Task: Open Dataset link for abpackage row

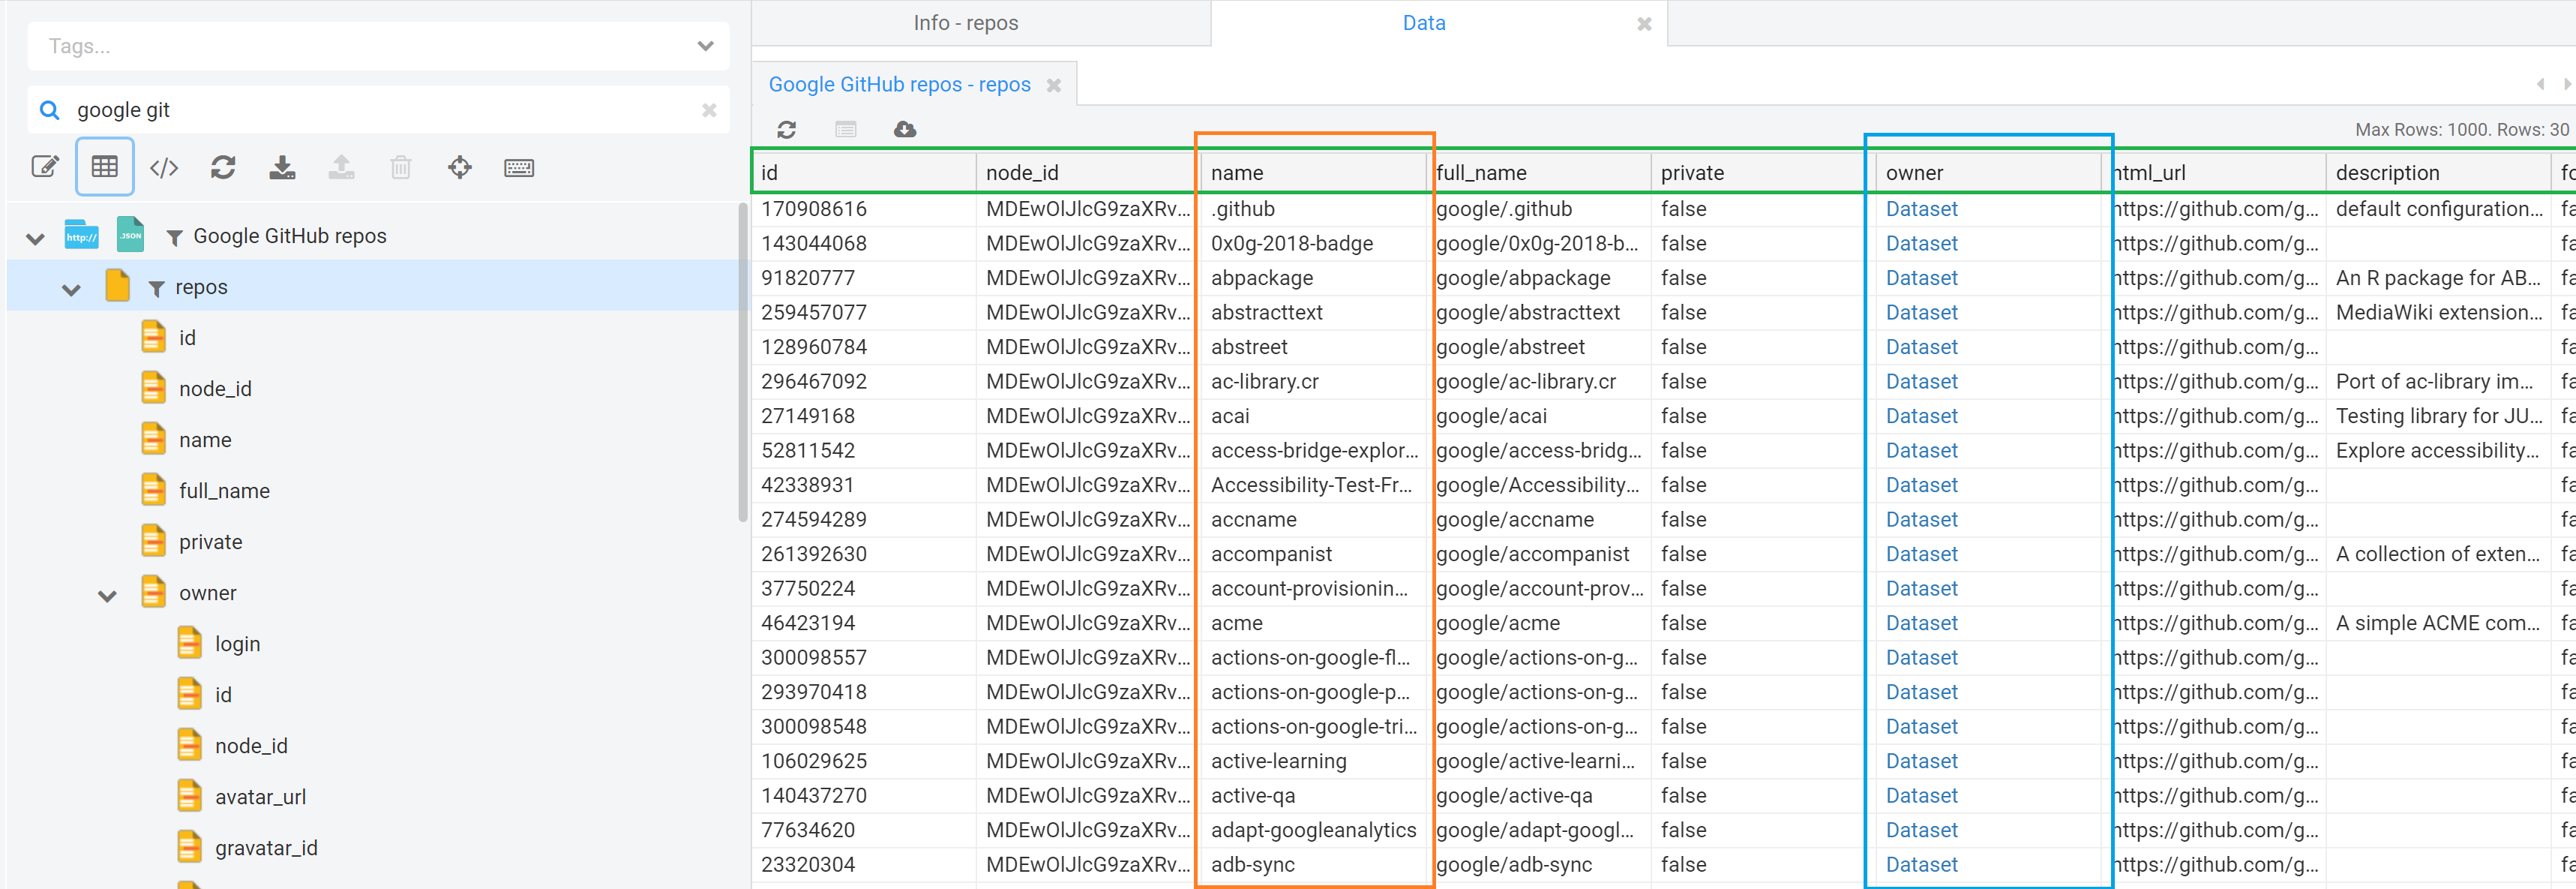Action: point(1920,278)
